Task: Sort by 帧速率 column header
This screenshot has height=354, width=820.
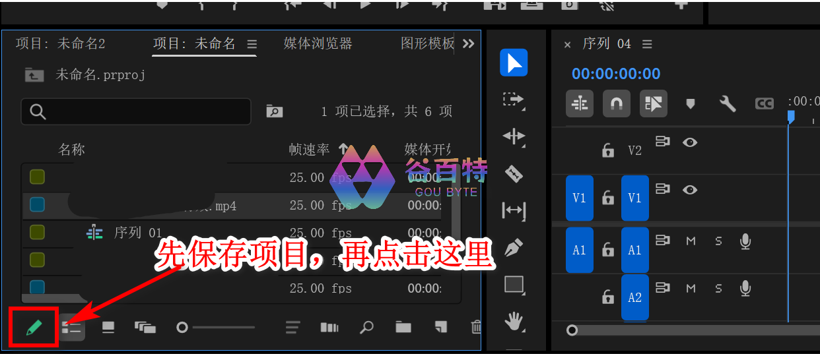Action: [x=309, y=150]
